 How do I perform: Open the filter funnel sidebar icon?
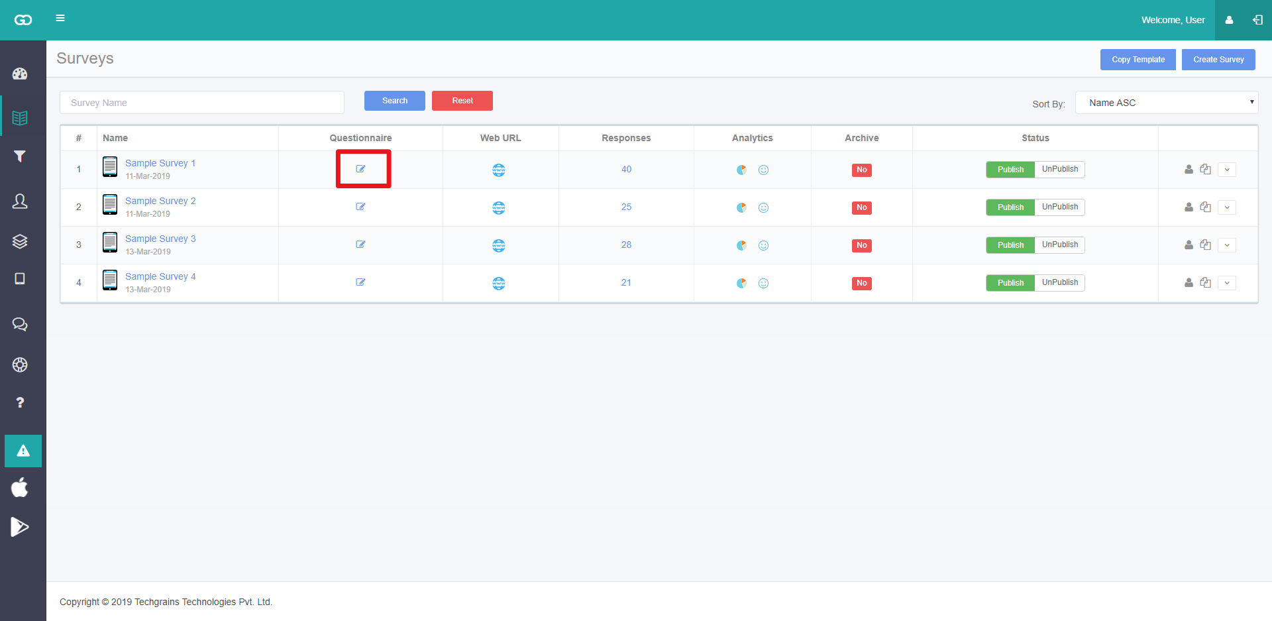20,156
